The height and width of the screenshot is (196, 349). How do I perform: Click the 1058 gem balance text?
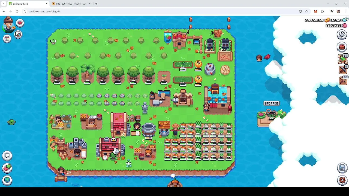click(336, 20)
